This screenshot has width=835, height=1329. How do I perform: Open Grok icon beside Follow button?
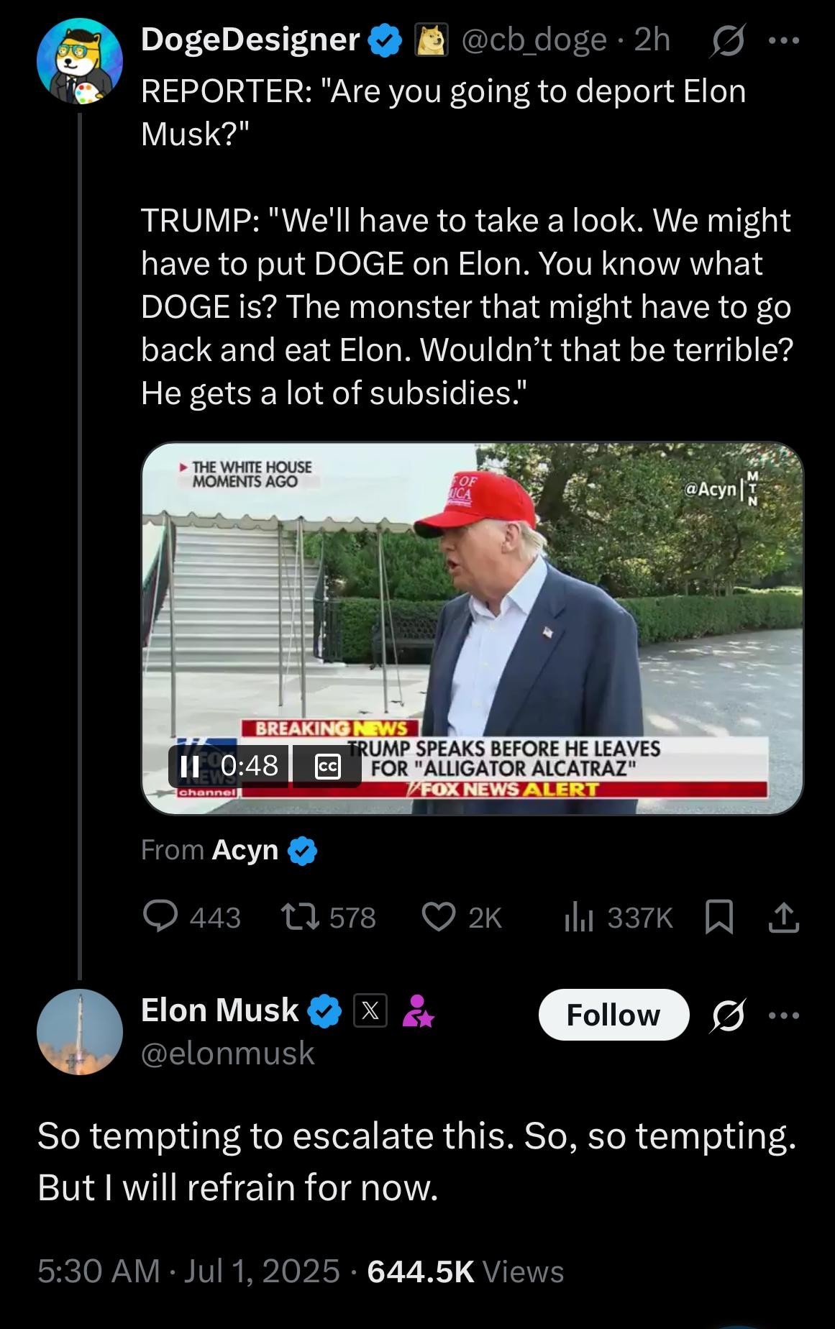(728, 1015)
